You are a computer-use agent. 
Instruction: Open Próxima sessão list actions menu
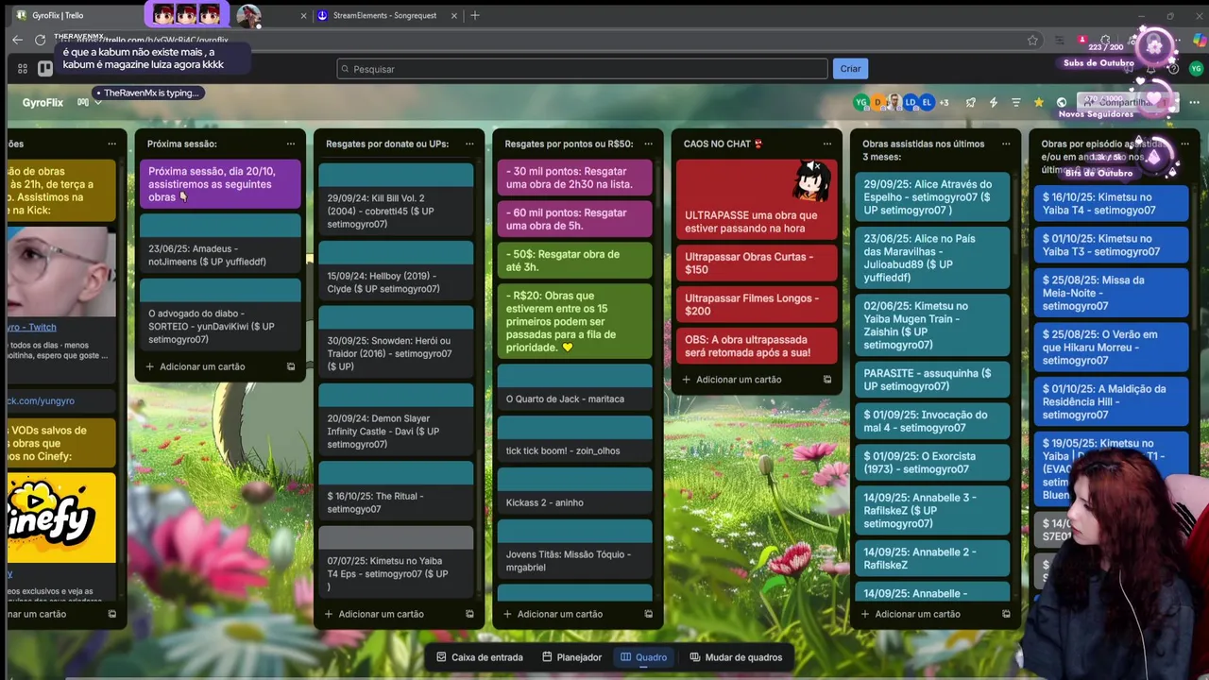click(290, 144)
